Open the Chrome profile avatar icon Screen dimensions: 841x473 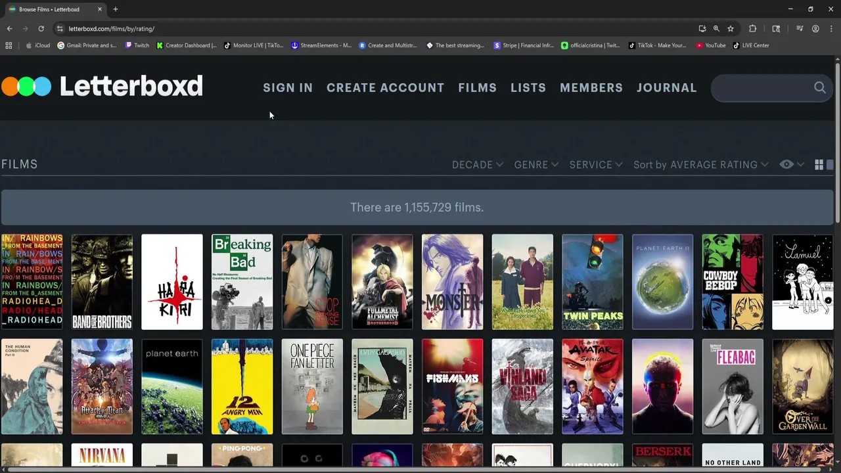[x=815, y=29]
